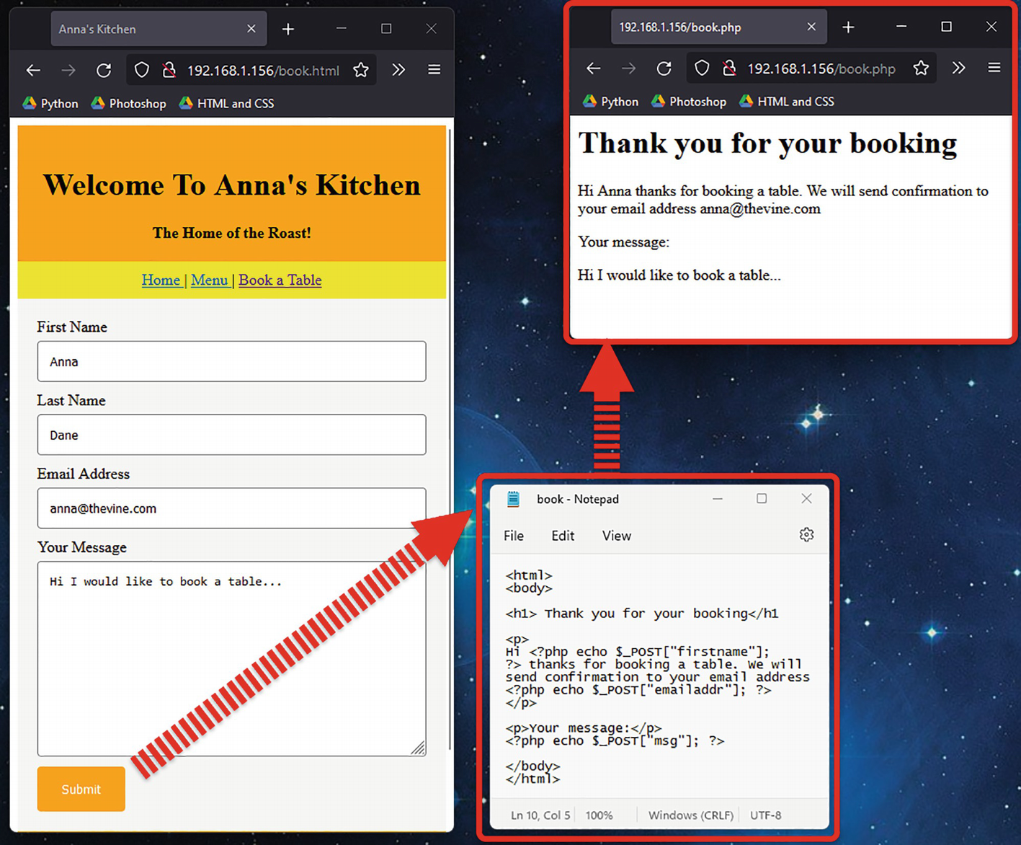1021x845 pixels.
Task: Open new tab beside Anna's Kitchen tab
Action: (x=288, y=29)
